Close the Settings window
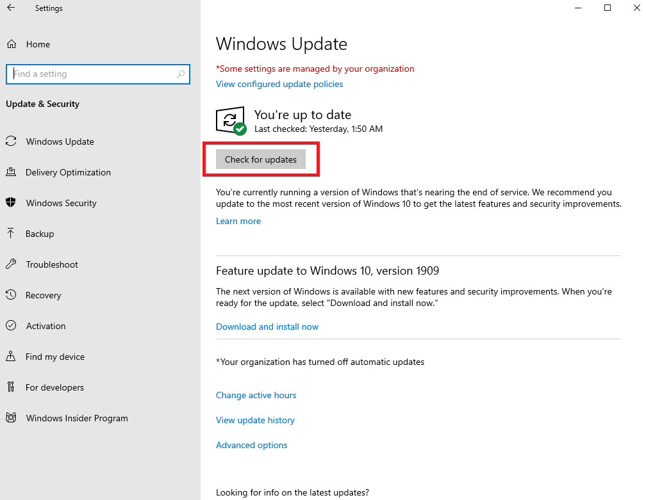 pos(636,8)
